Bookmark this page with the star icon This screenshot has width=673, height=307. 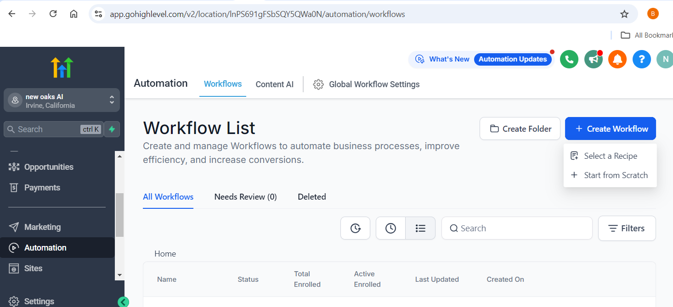624,14
